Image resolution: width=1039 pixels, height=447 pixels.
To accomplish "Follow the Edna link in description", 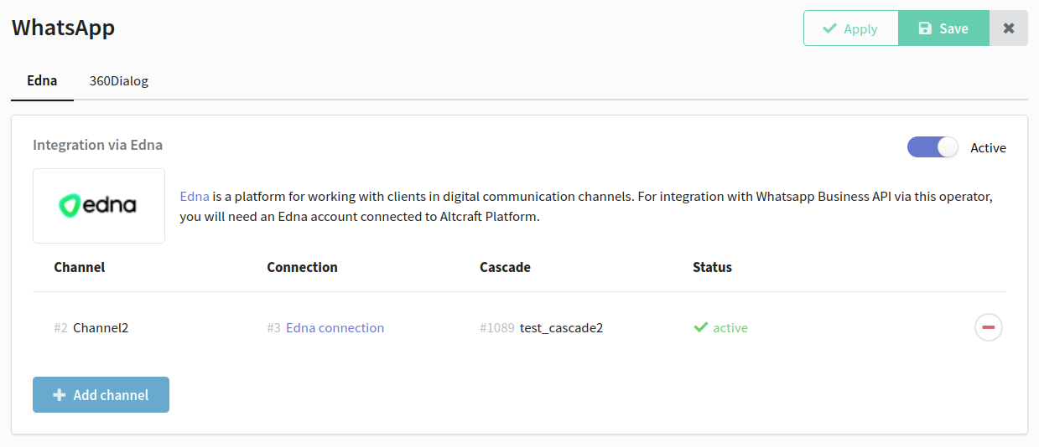I will click(x=195, y=197).
